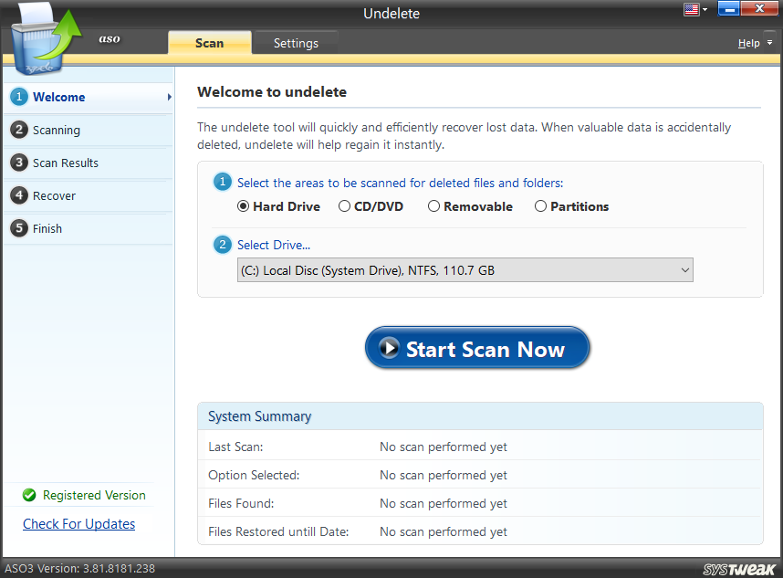Choose the Partitions radio option
Image resolution: width=783 pixels, height=578 pixels.
pyautogui.click(x=541, y=206)
